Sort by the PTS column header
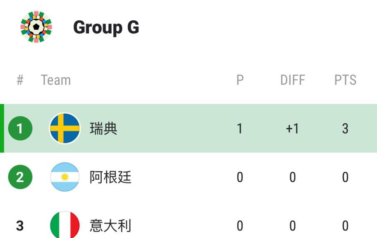377x238 pixels. [345, 80]
